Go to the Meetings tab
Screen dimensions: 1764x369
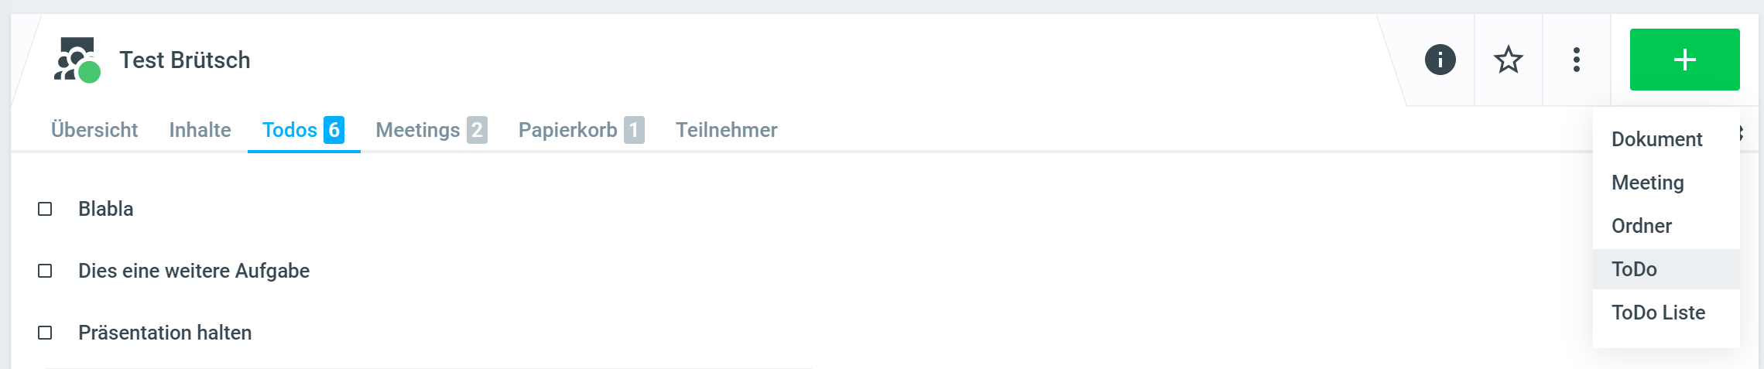pos(430,130)
